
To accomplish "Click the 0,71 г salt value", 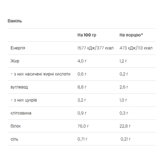I will click(83, 139).
